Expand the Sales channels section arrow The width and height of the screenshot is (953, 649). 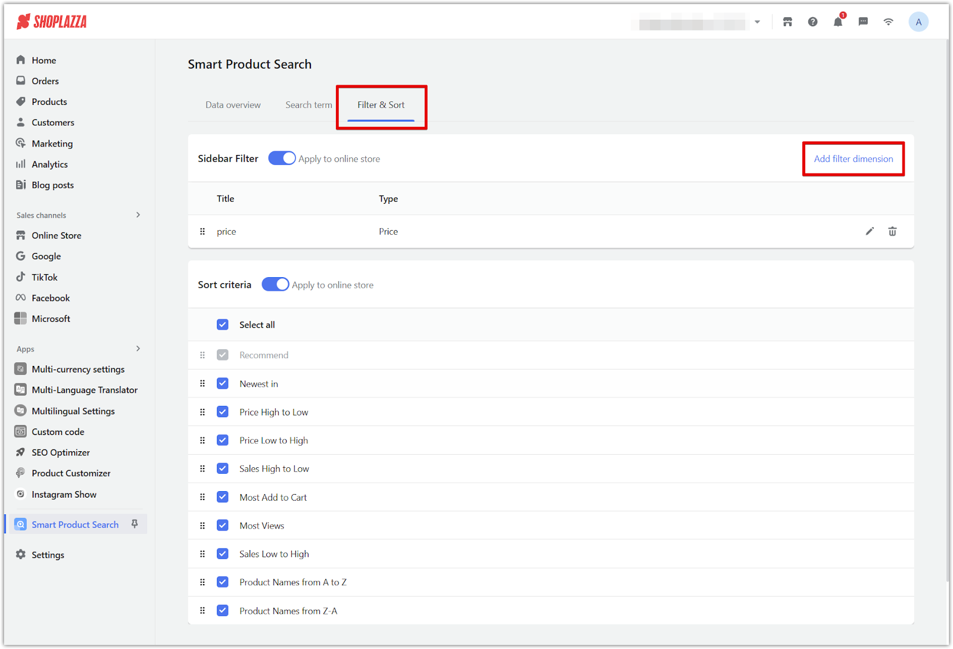[138, 215]
